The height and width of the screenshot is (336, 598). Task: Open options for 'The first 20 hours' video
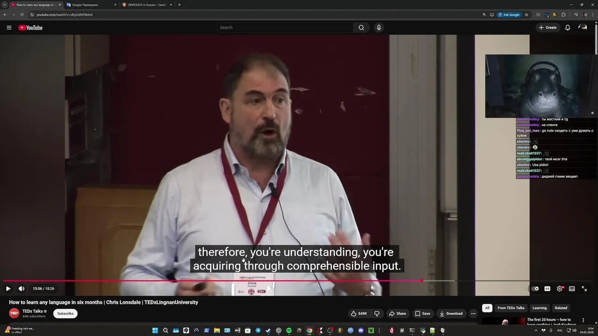point(583,321)
